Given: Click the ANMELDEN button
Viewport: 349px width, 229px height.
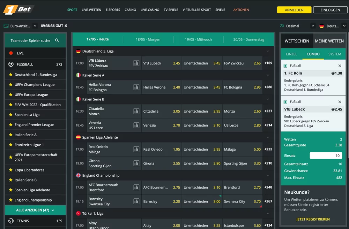Looking at the screenshot, I should (x=294, y=10).
